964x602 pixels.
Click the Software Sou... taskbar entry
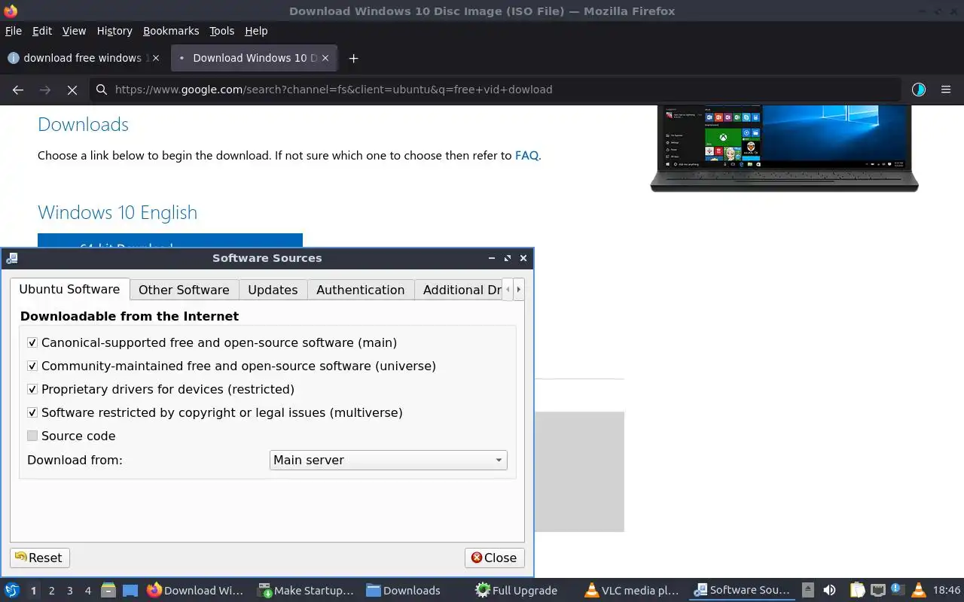point(741,591)
